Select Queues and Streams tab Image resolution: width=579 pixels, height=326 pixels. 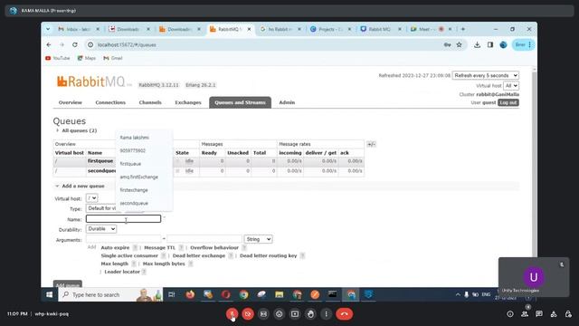click(x=240, y=102)
